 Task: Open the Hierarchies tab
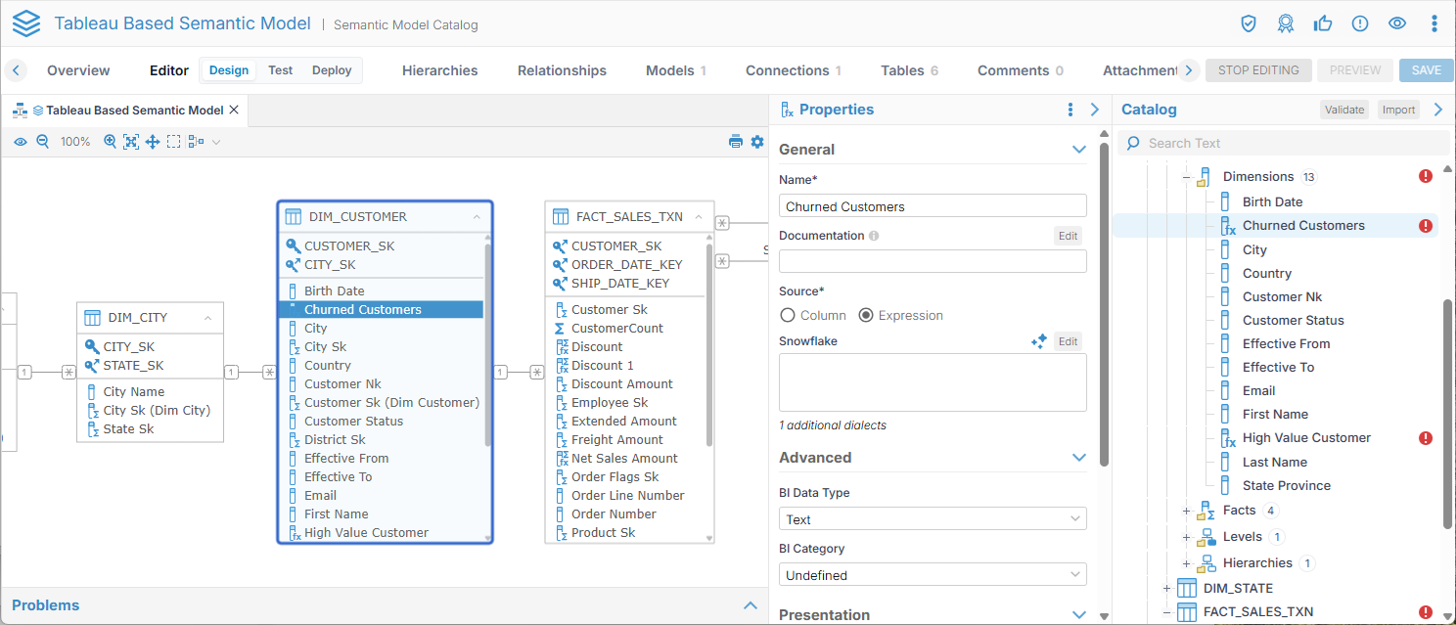coord(439,70)
